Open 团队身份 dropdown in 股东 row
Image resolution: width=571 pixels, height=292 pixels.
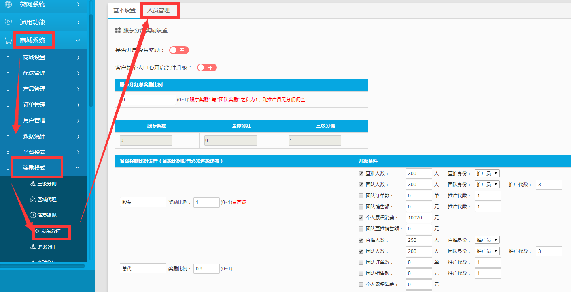coord(487,184)
